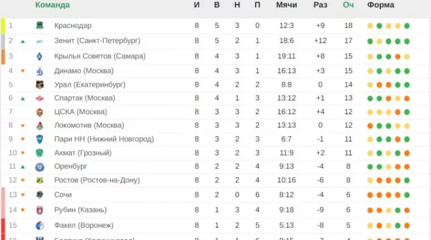Sort by the Мячи goals column header
The image size is (431, 240).
[287, 5]
